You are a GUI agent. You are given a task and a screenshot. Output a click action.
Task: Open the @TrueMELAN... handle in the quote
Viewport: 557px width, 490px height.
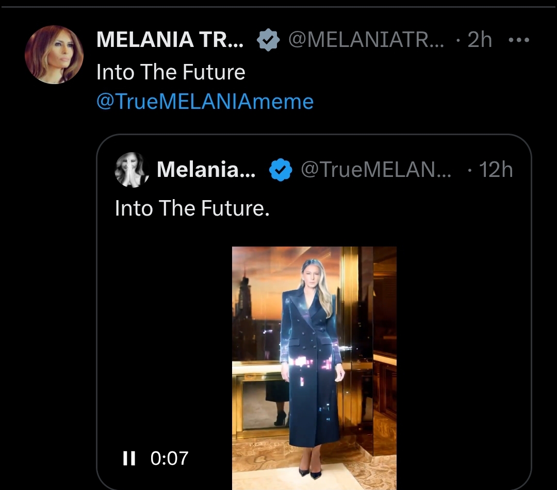click(x=375, y=170)
